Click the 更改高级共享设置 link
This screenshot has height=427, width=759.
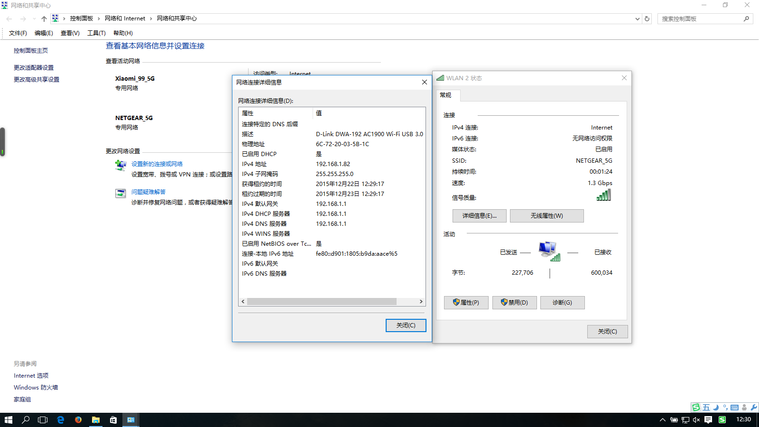37,80
